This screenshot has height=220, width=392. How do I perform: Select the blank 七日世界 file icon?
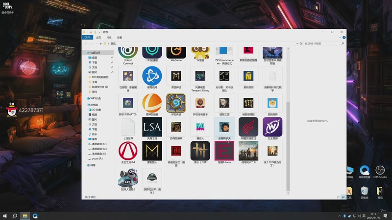[x=128, y=127]
